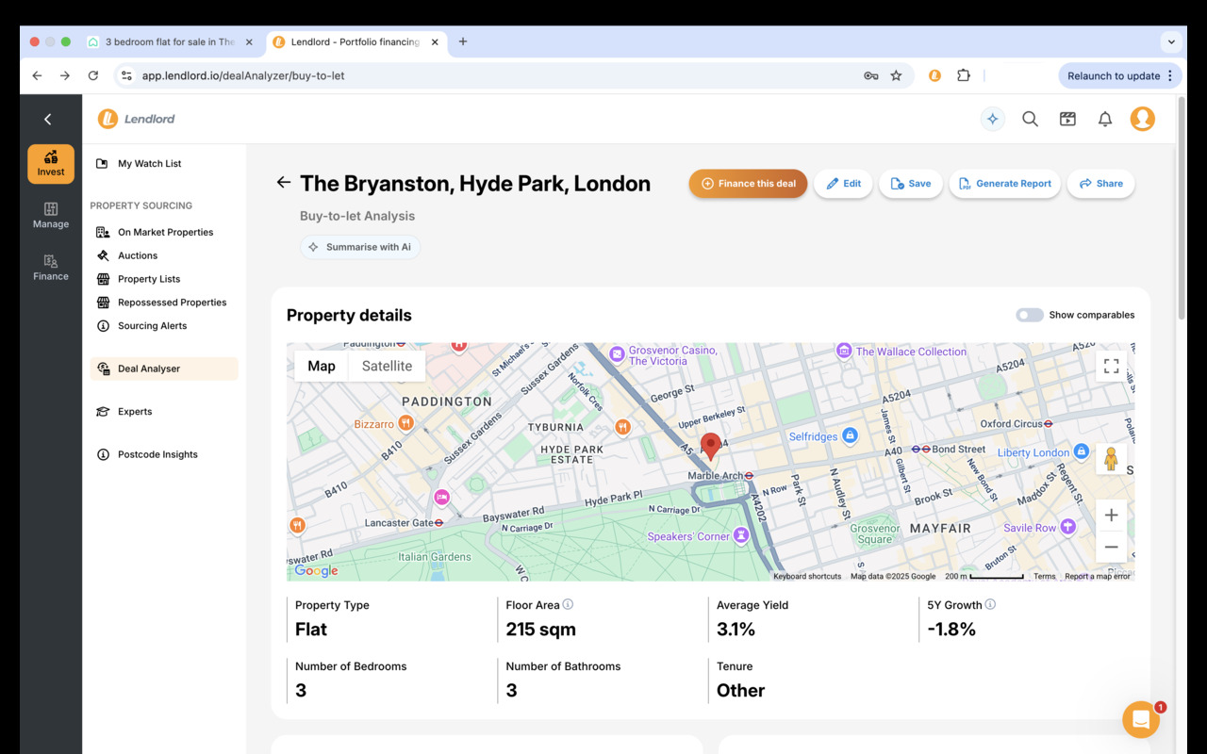
Task: Click the AI sparkle assistant icon
Action: [992, 119]
